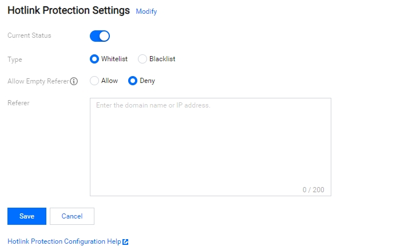This screenshot has width=408, height=250.
Task: Click the Current Status label
Action: click(29, 35)
